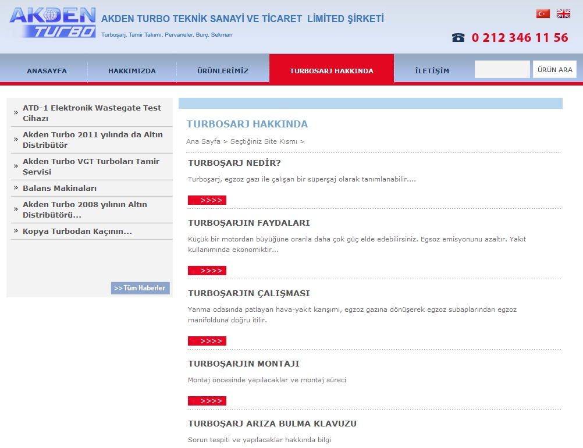Open TURBOŞARJIN MONTAJI heading

click(x=244, y=364)
